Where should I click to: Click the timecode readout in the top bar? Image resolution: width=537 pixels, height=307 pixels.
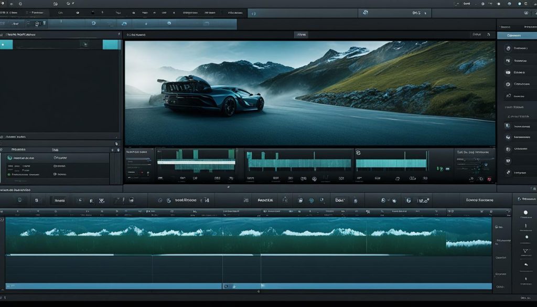[416, 13]
